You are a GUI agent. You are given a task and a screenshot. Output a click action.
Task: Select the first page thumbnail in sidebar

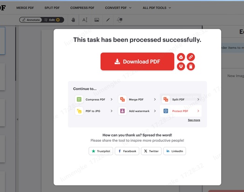click(2, 41)
